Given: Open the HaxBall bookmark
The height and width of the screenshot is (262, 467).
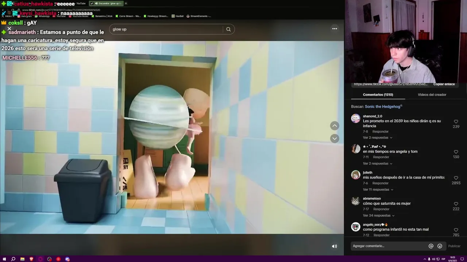Looking at the screenshot, I should coord(178,16).
